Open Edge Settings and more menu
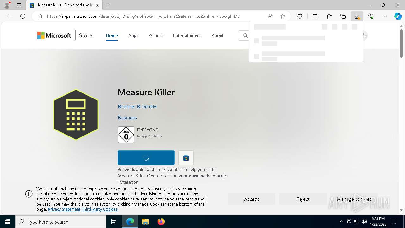 tap(385, 16)
